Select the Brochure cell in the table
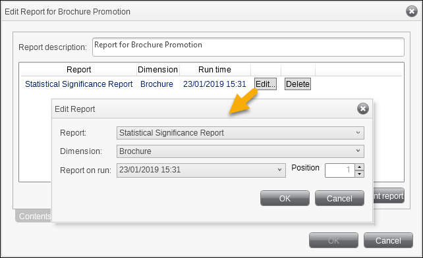This screenshot has height=258, width=423. pyautogui.click(x=157, y=84)
